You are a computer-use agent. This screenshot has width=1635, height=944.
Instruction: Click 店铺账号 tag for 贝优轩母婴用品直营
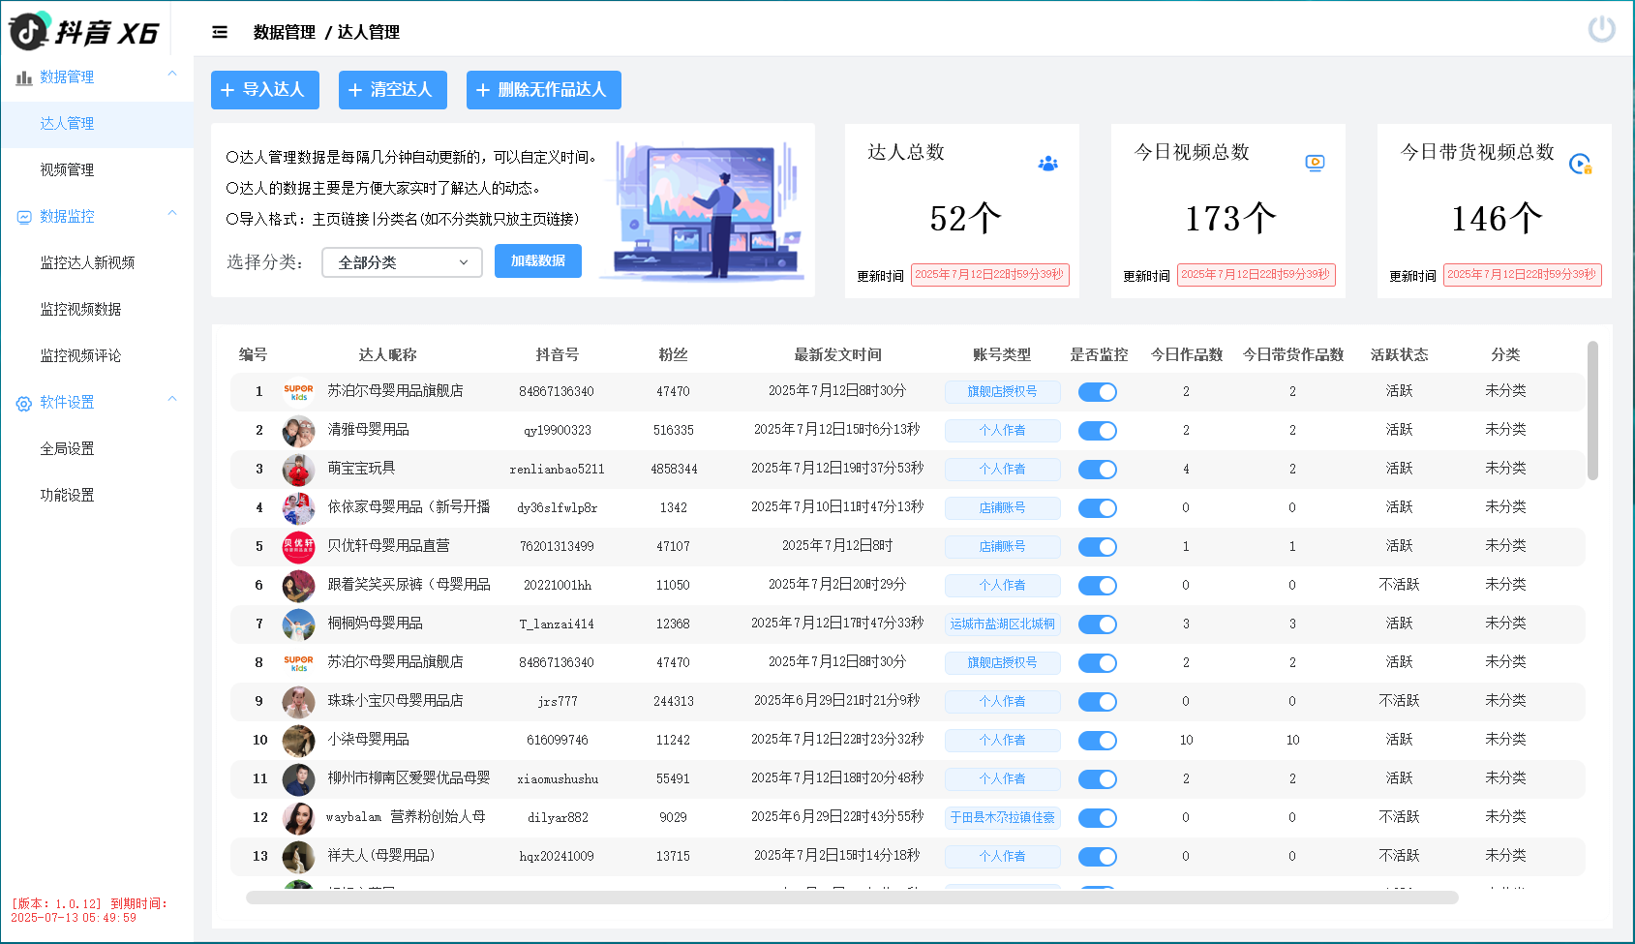point(1003,547)
